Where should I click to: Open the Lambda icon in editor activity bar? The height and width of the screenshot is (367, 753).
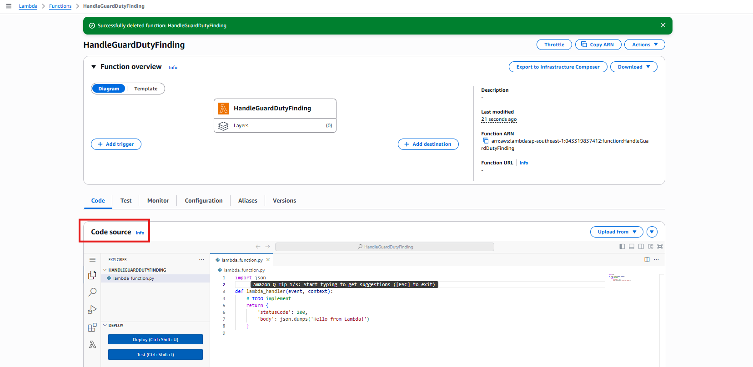[x=92, y=345]
